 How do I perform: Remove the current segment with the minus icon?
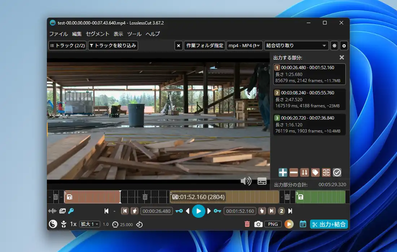pyautogui.click(x=294, y=172)
